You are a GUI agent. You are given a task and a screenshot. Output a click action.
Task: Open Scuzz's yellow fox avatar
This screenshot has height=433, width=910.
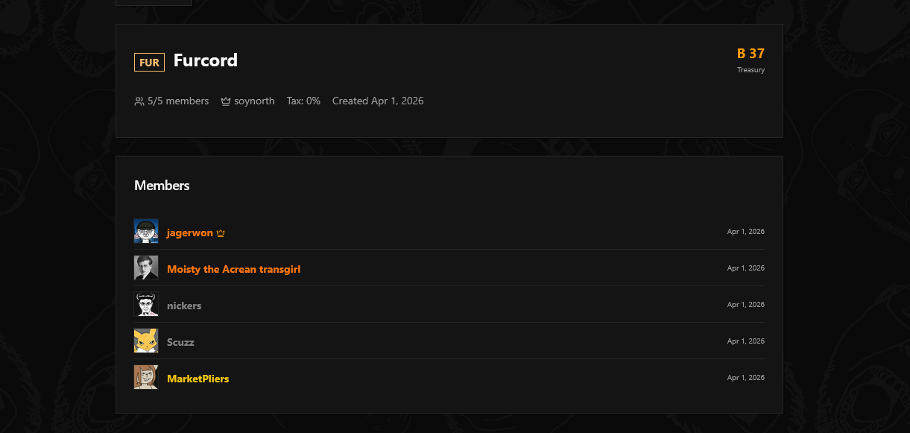click(x=146, y=341)
